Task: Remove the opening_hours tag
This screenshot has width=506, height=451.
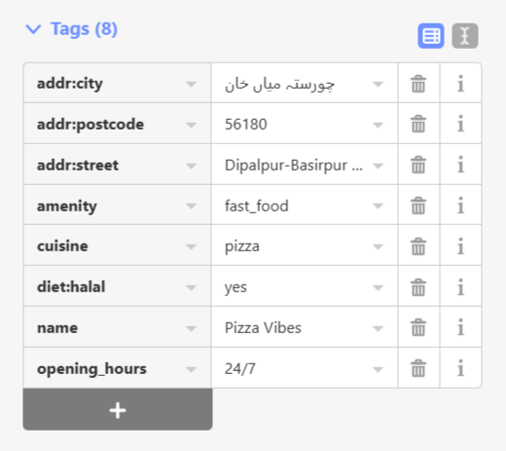Action: [x=418, y=368]
